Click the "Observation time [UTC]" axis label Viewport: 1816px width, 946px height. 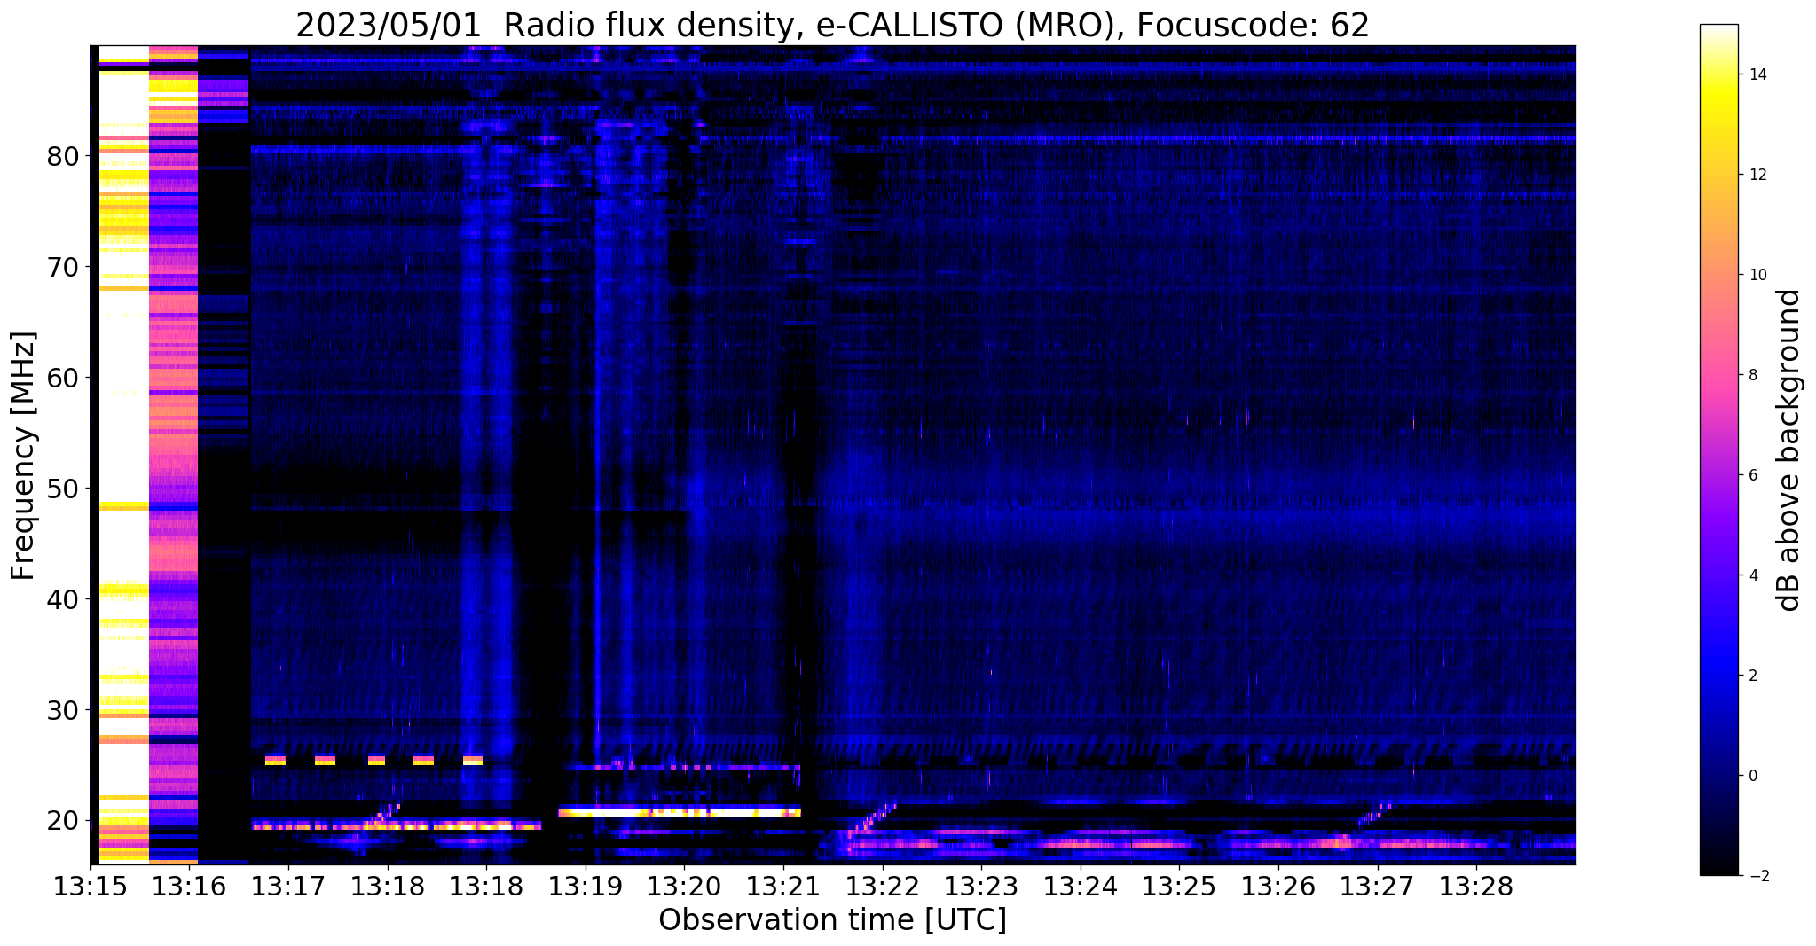(x=832, y=919)
